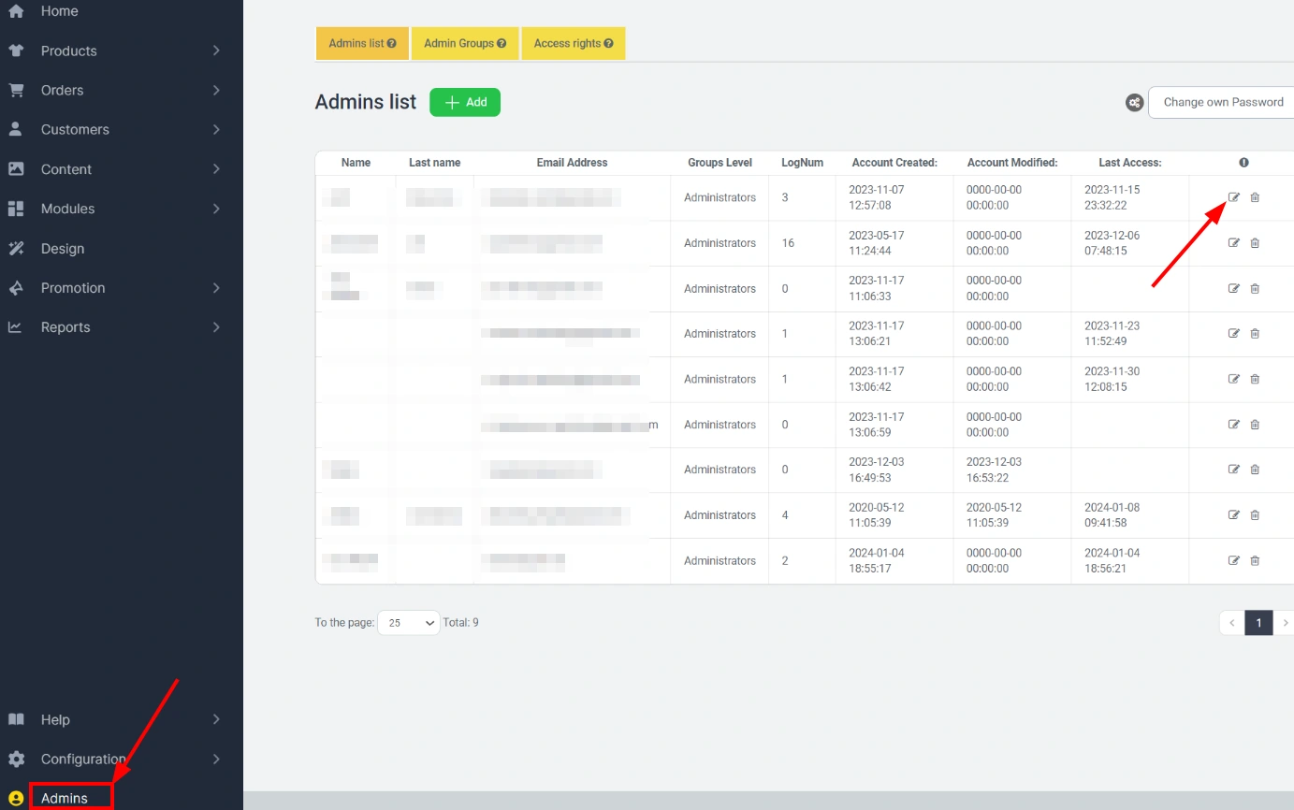Click the green Add button
The height and width of the screenshot is (810, 1294).
point(465,103)
